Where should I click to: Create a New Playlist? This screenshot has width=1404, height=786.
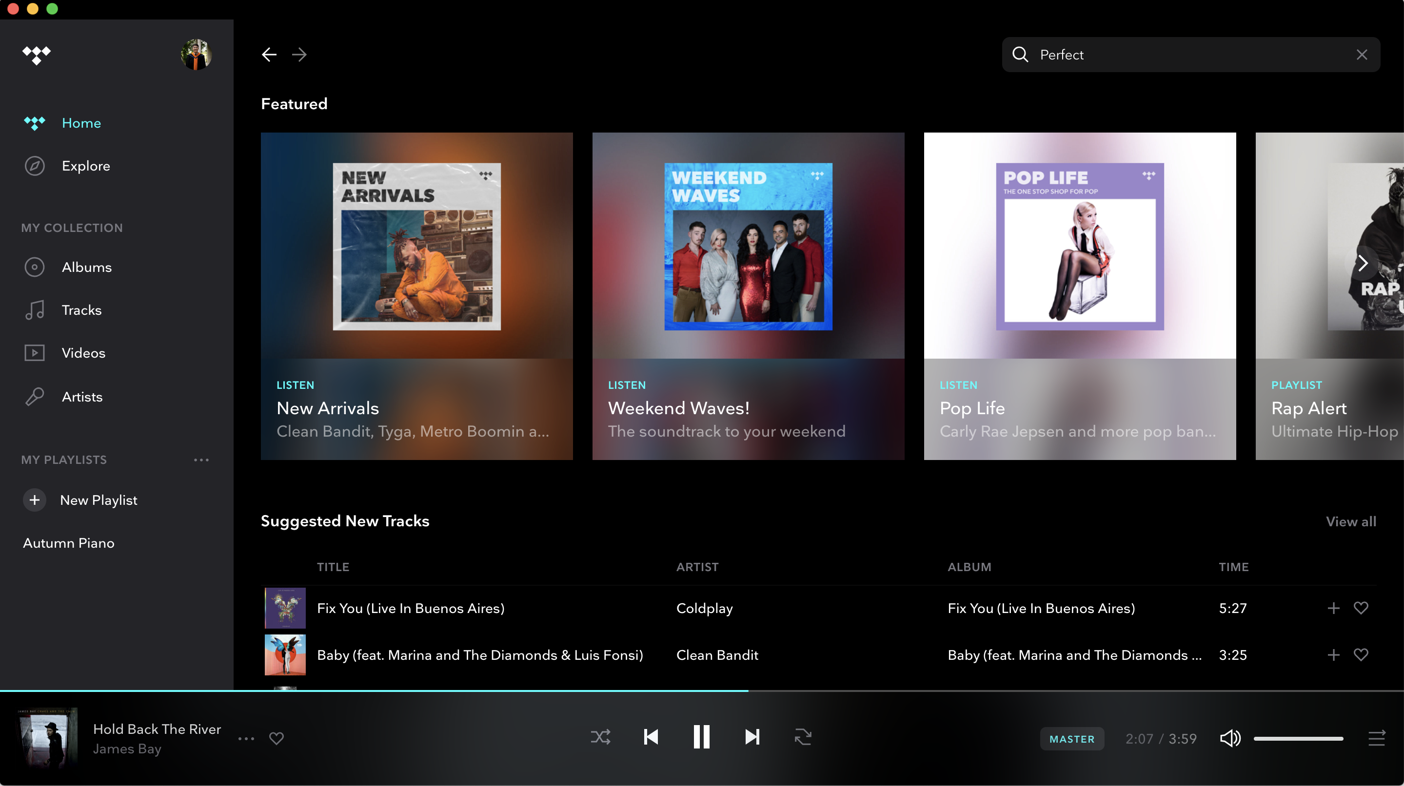[x=98, y=500]
